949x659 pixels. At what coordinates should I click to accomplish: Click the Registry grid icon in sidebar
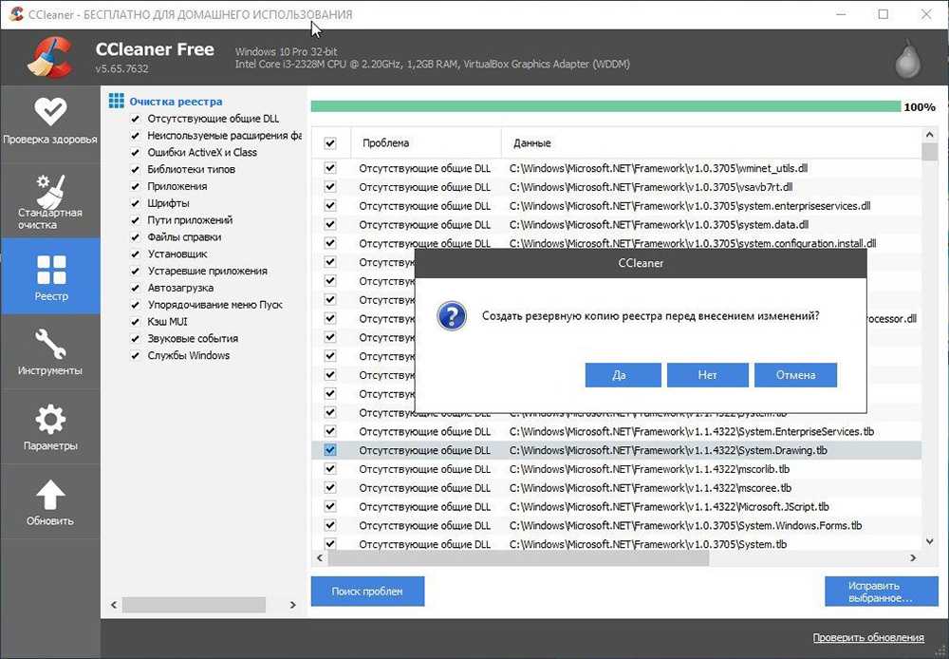coord(49,270)
